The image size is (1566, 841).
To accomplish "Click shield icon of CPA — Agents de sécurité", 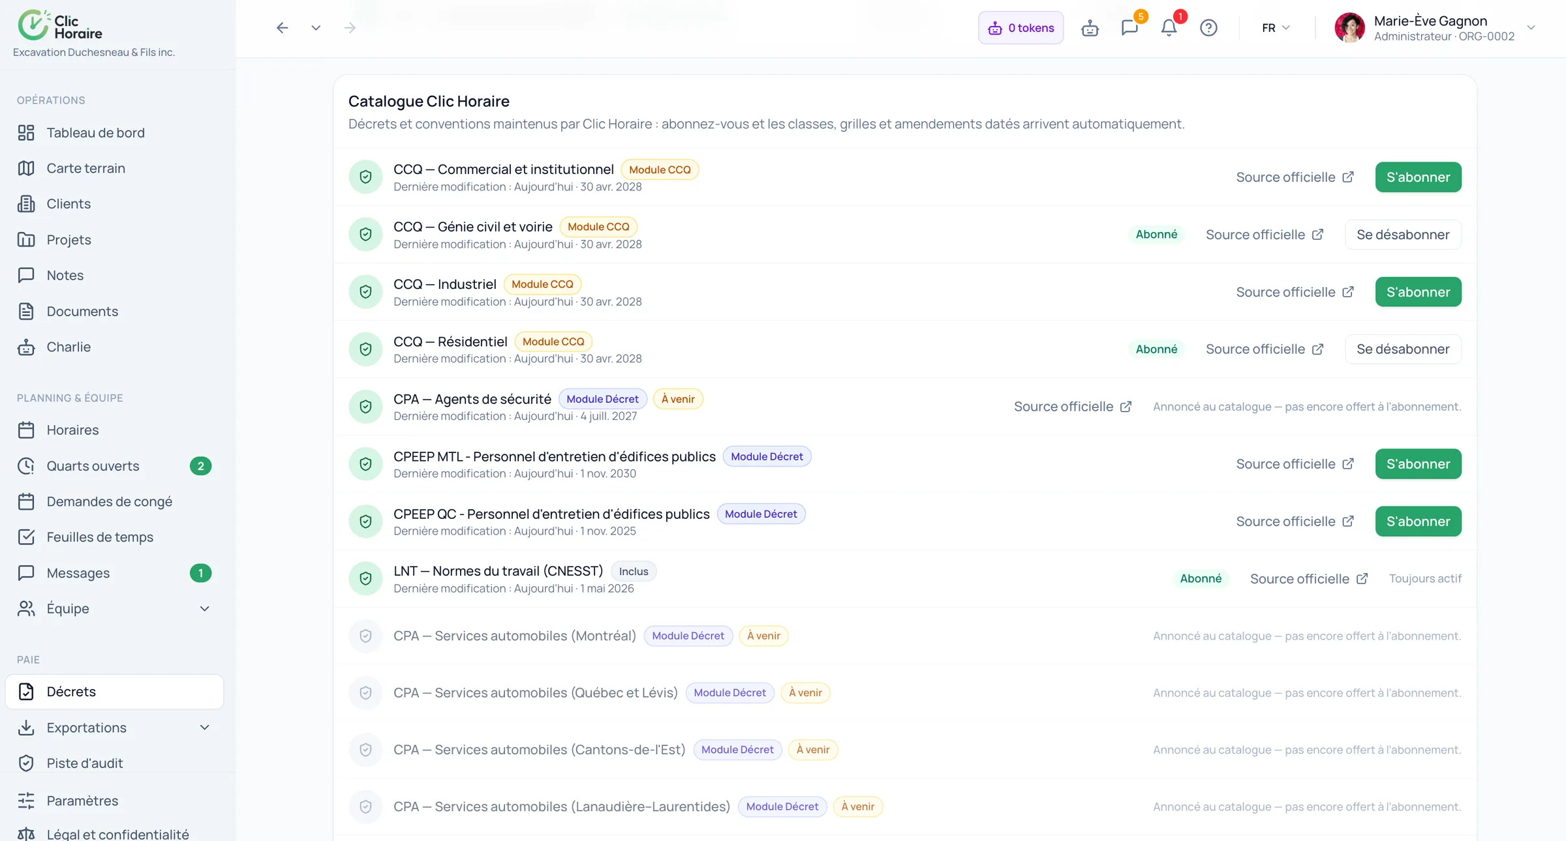I will pos(365,407).
